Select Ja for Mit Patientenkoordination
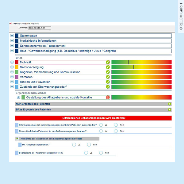This screenshot has height=184, width=184. click(x=74, y=145)
